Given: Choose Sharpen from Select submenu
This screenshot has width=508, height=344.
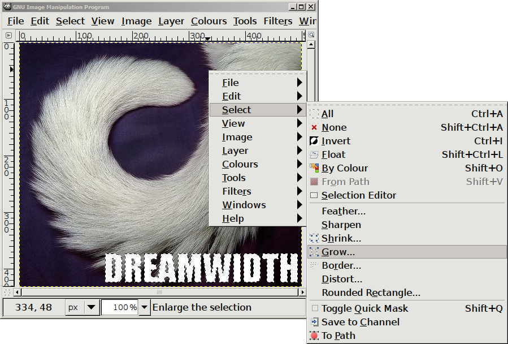Looking at the screenshot, I should point(407,225).
